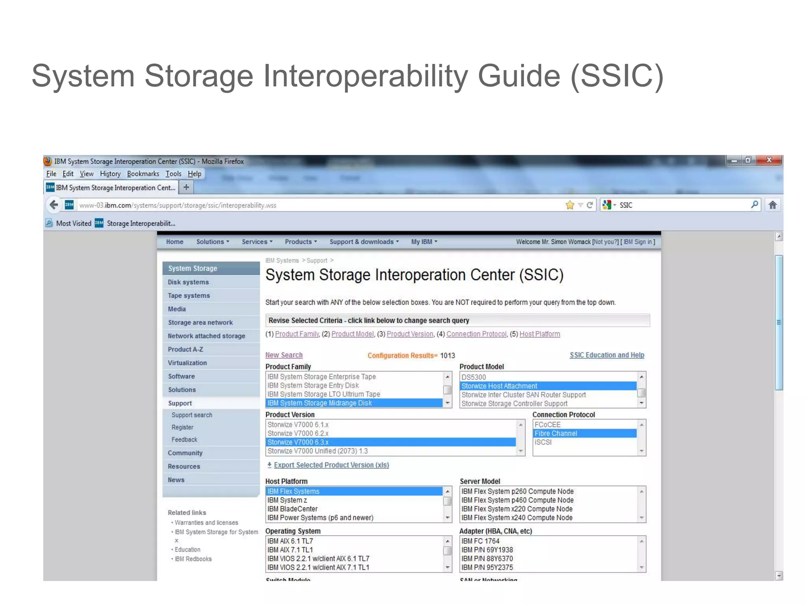Open the View menu
Viewport: 806px width, 605px height.
87,174
